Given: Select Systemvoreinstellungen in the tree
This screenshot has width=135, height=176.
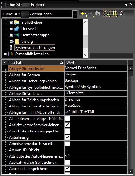Looking at the screenshot, I should coord(35,48).
